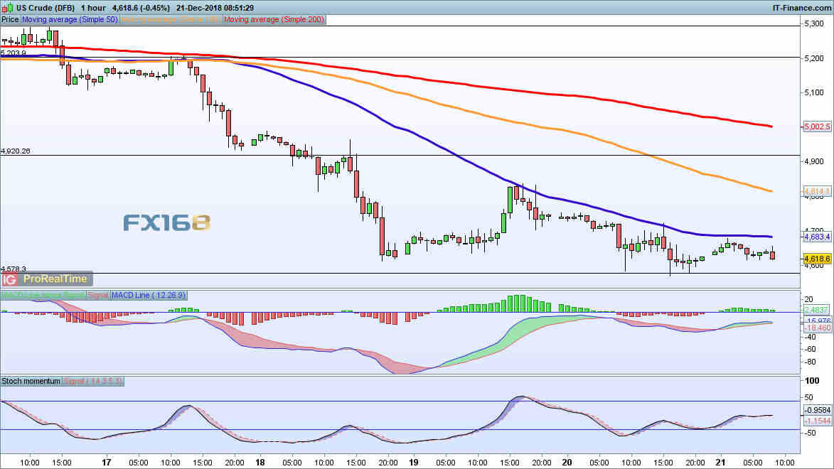834x469 pixels.
Task: Click the blue 4,683.4 moving average tag
Action: pos(817,237)
